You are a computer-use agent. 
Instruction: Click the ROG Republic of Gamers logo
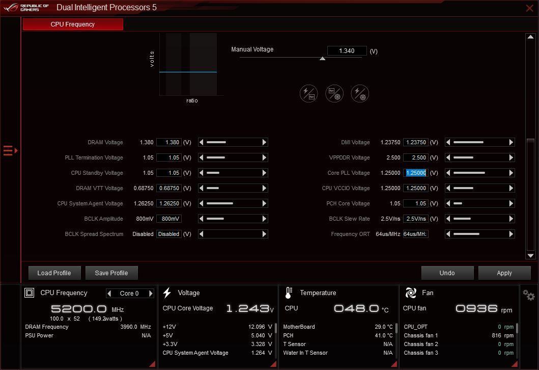26,8
